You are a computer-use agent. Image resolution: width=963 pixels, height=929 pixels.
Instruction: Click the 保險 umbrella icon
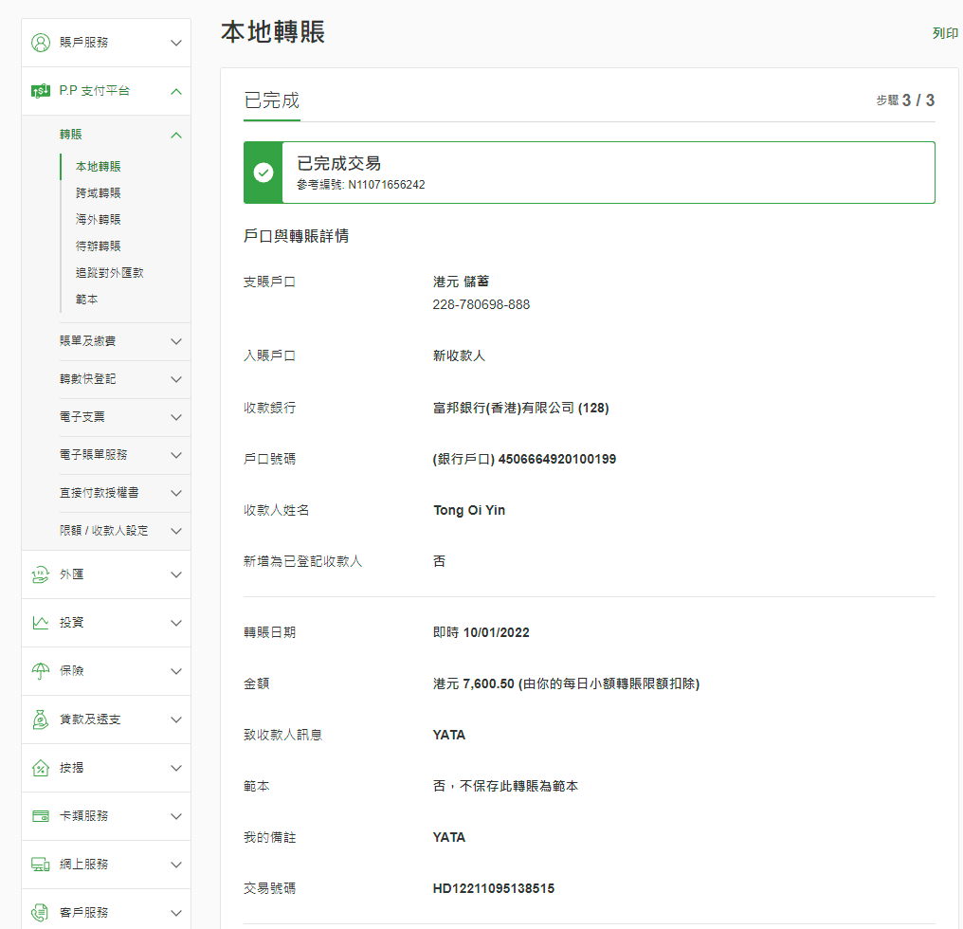(41, 671)
